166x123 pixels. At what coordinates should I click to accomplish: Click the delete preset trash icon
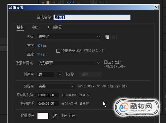click(113, 37)
